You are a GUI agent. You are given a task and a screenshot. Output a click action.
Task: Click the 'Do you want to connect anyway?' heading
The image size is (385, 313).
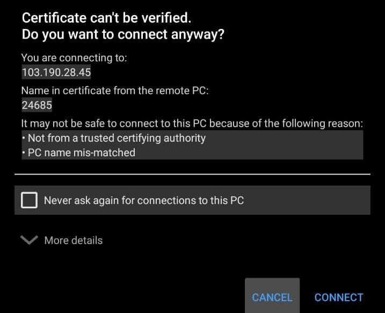click(123, 34)
